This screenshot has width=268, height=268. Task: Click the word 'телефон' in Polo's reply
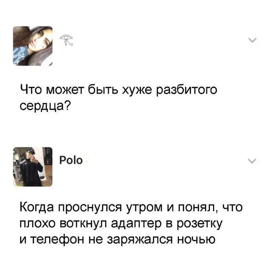57,239
